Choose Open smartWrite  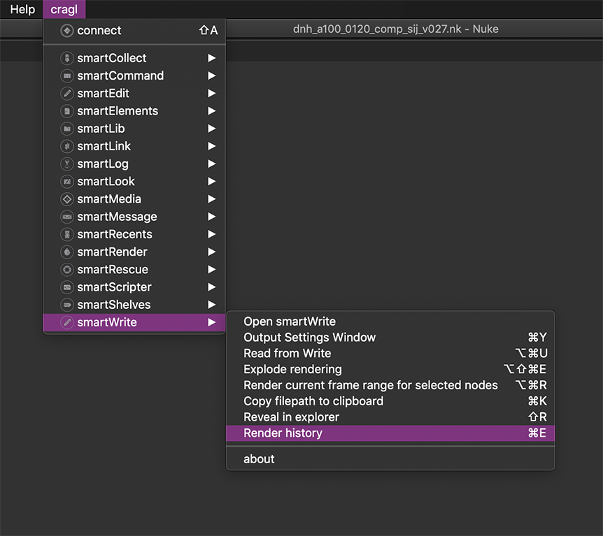coord(290,321)
